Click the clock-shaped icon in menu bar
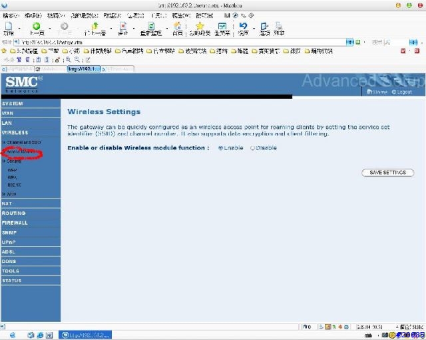 [x=236, y=15]
